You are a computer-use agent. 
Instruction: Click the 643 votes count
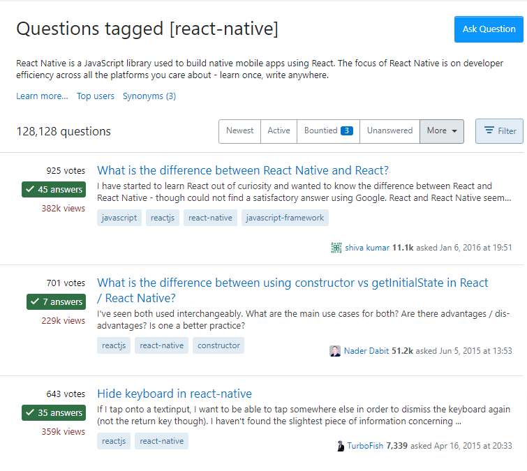click(x=66, y=394)
